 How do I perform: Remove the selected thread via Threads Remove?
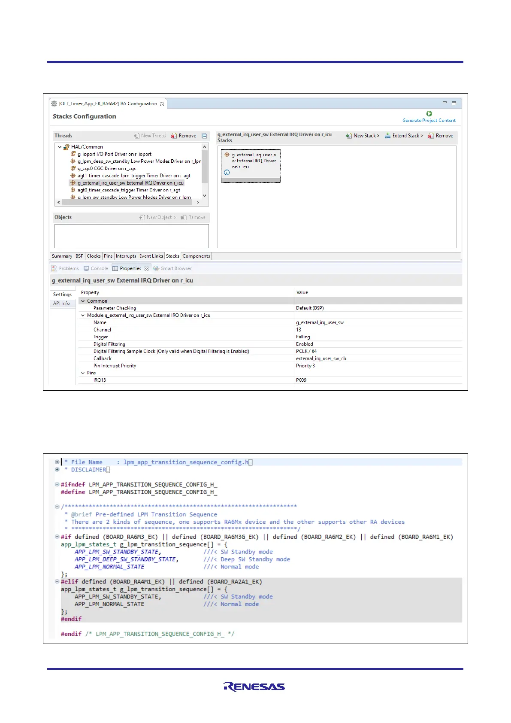pos(184,136)
